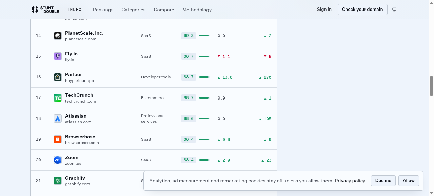Open the Methodology nav item
This screenshot has width=434, height=196.
[197, 10]
